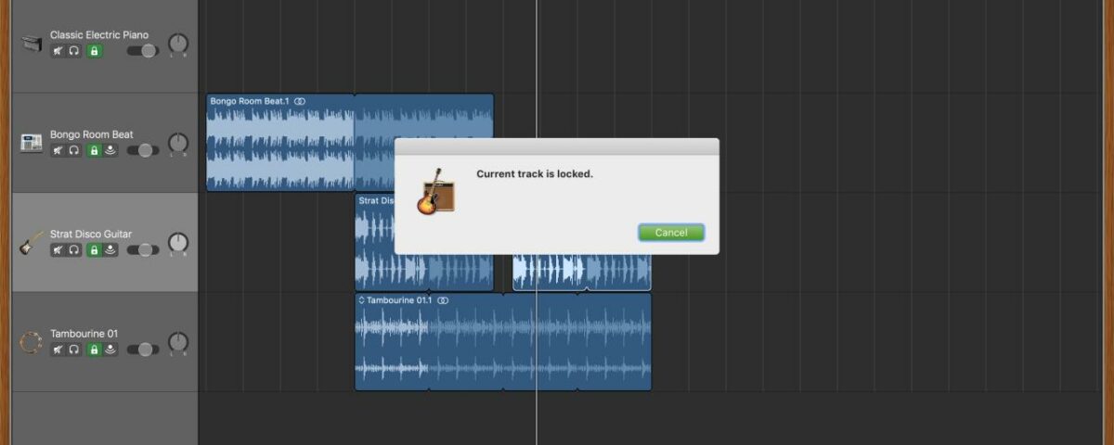This screenshot has width=1114, height=445.
Task: Click the Classic Electric Piano volume slider
Action: click(142, 51)
